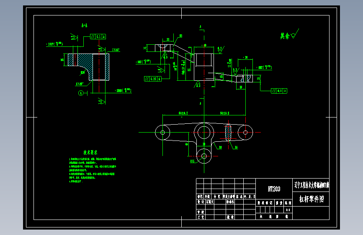Select the 其余 surface finish note
Screen dimensions: 363x235
(285, 36)
